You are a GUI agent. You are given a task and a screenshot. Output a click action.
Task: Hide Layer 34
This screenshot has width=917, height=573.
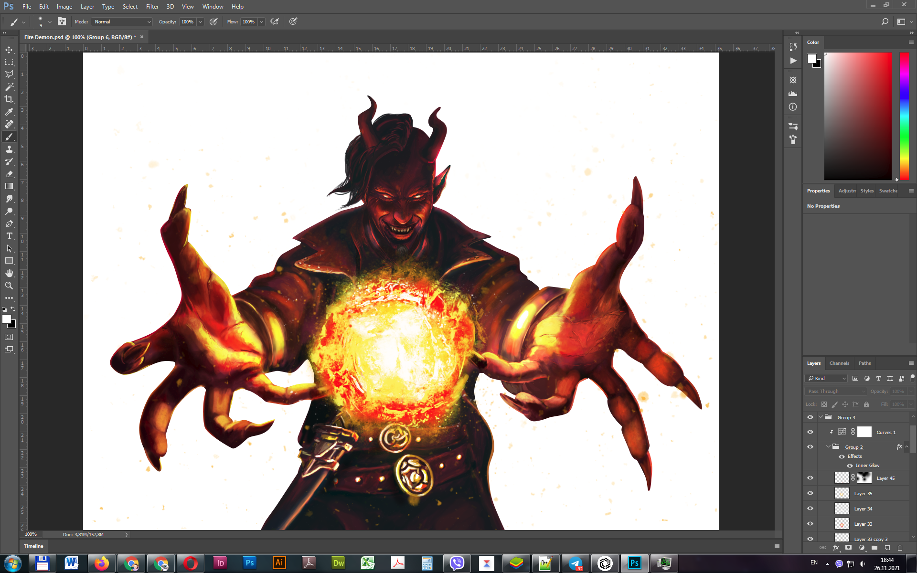[x=810, y=509]
